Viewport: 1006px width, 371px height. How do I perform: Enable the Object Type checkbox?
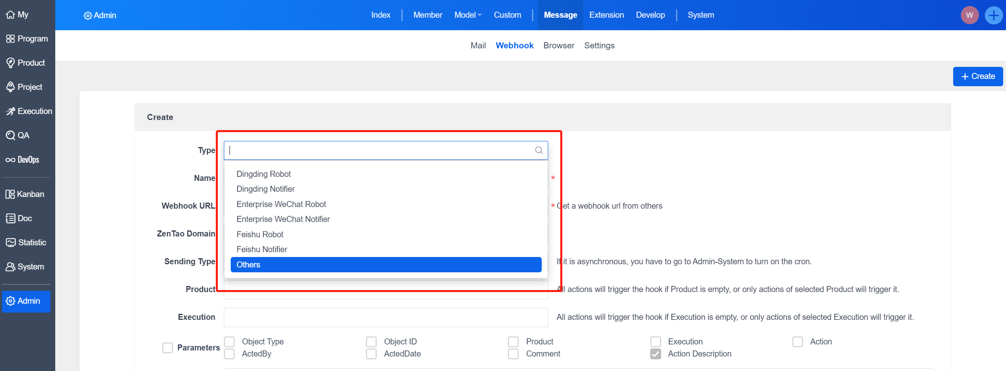click(x=230, y=342)
